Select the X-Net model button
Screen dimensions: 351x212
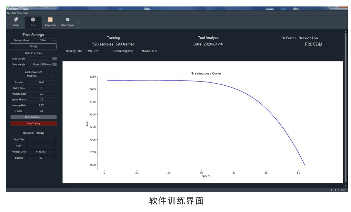point(34,46)
